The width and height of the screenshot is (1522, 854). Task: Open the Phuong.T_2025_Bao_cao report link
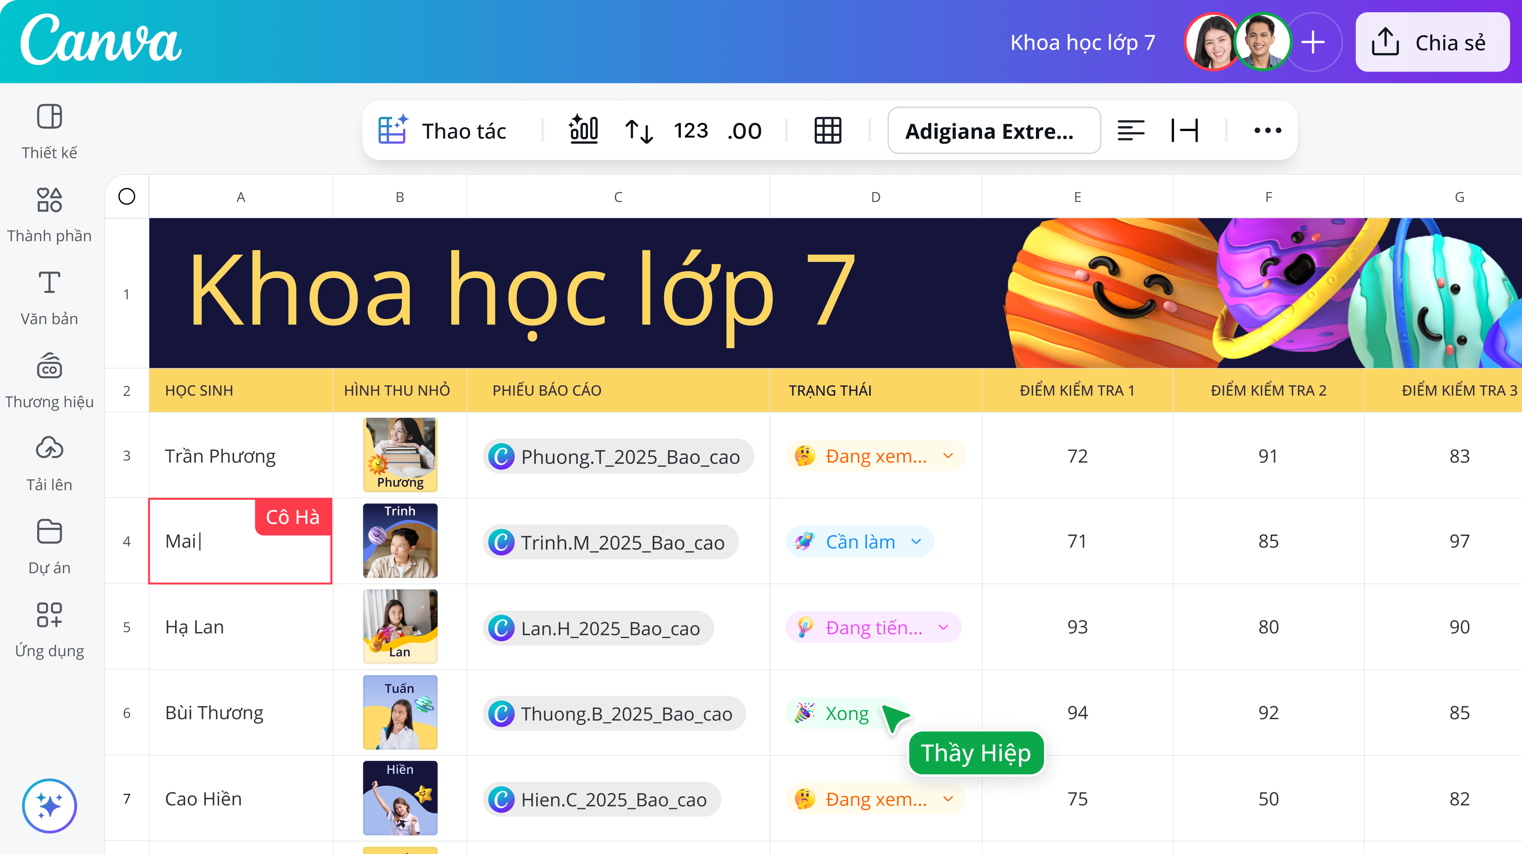coord(618,456)
